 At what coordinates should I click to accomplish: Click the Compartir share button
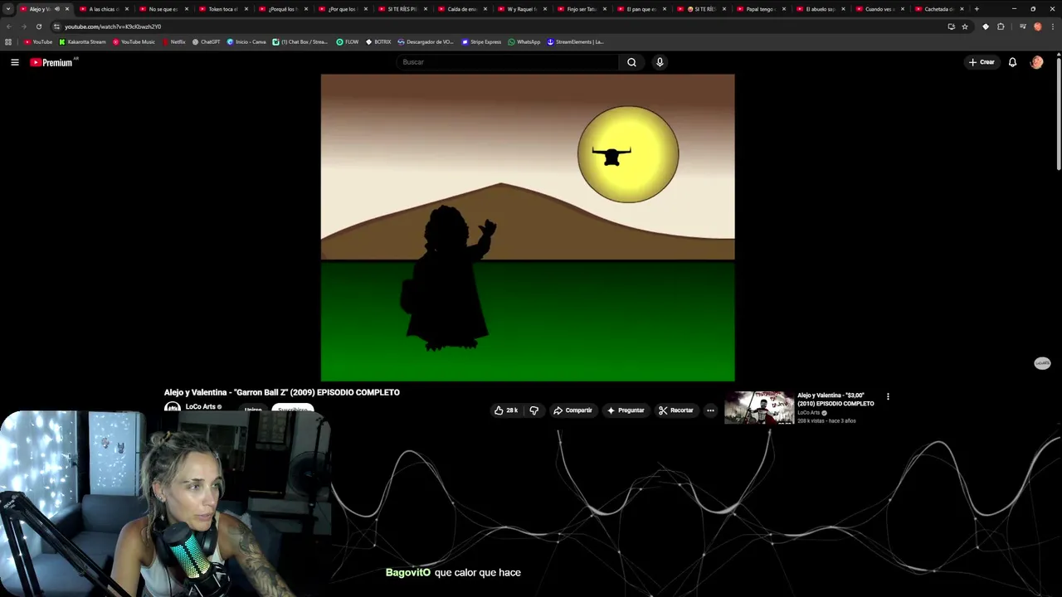pyautogui.click(x=572, y=410)
